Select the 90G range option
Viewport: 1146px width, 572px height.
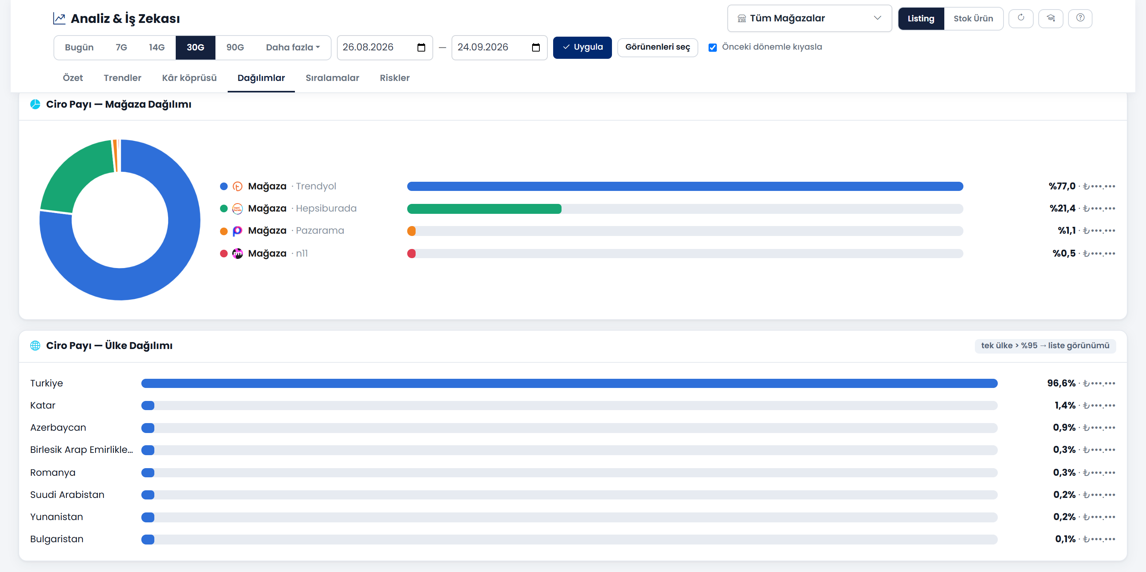click(235, 48)
